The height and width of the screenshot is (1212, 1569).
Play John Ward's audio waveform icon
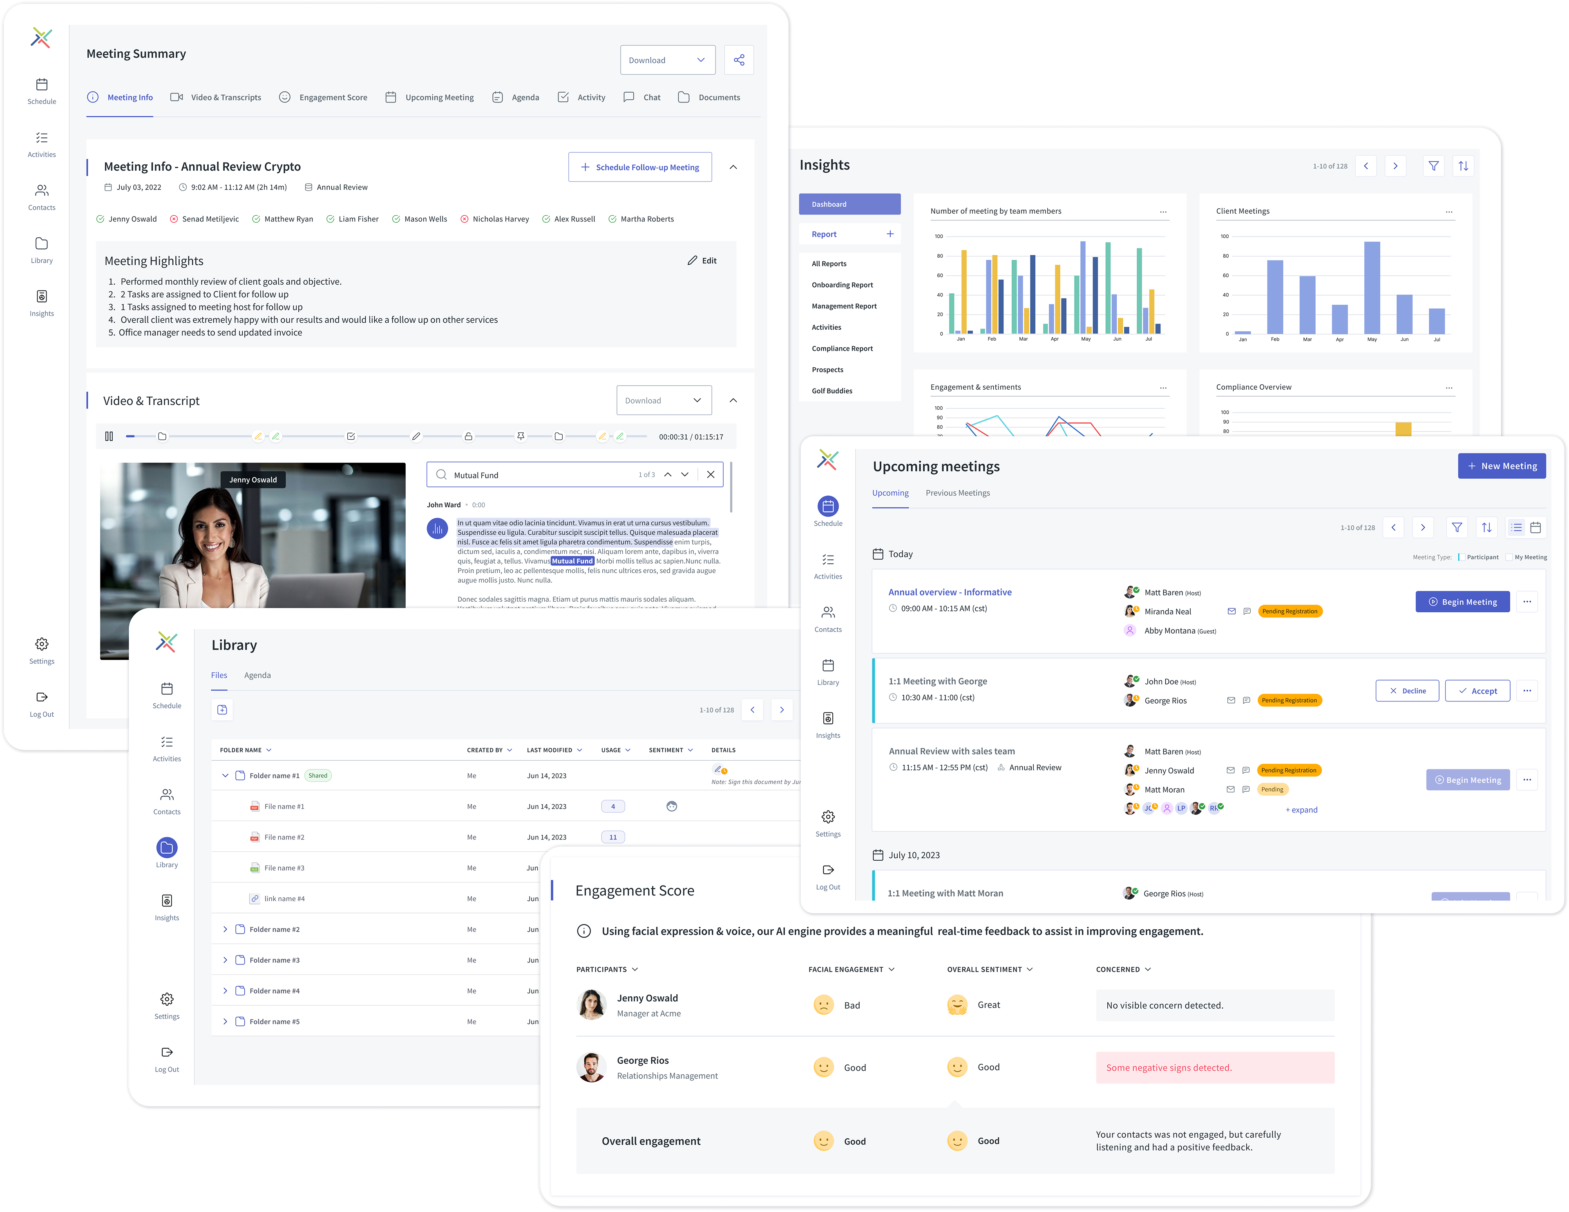[438, 529]
